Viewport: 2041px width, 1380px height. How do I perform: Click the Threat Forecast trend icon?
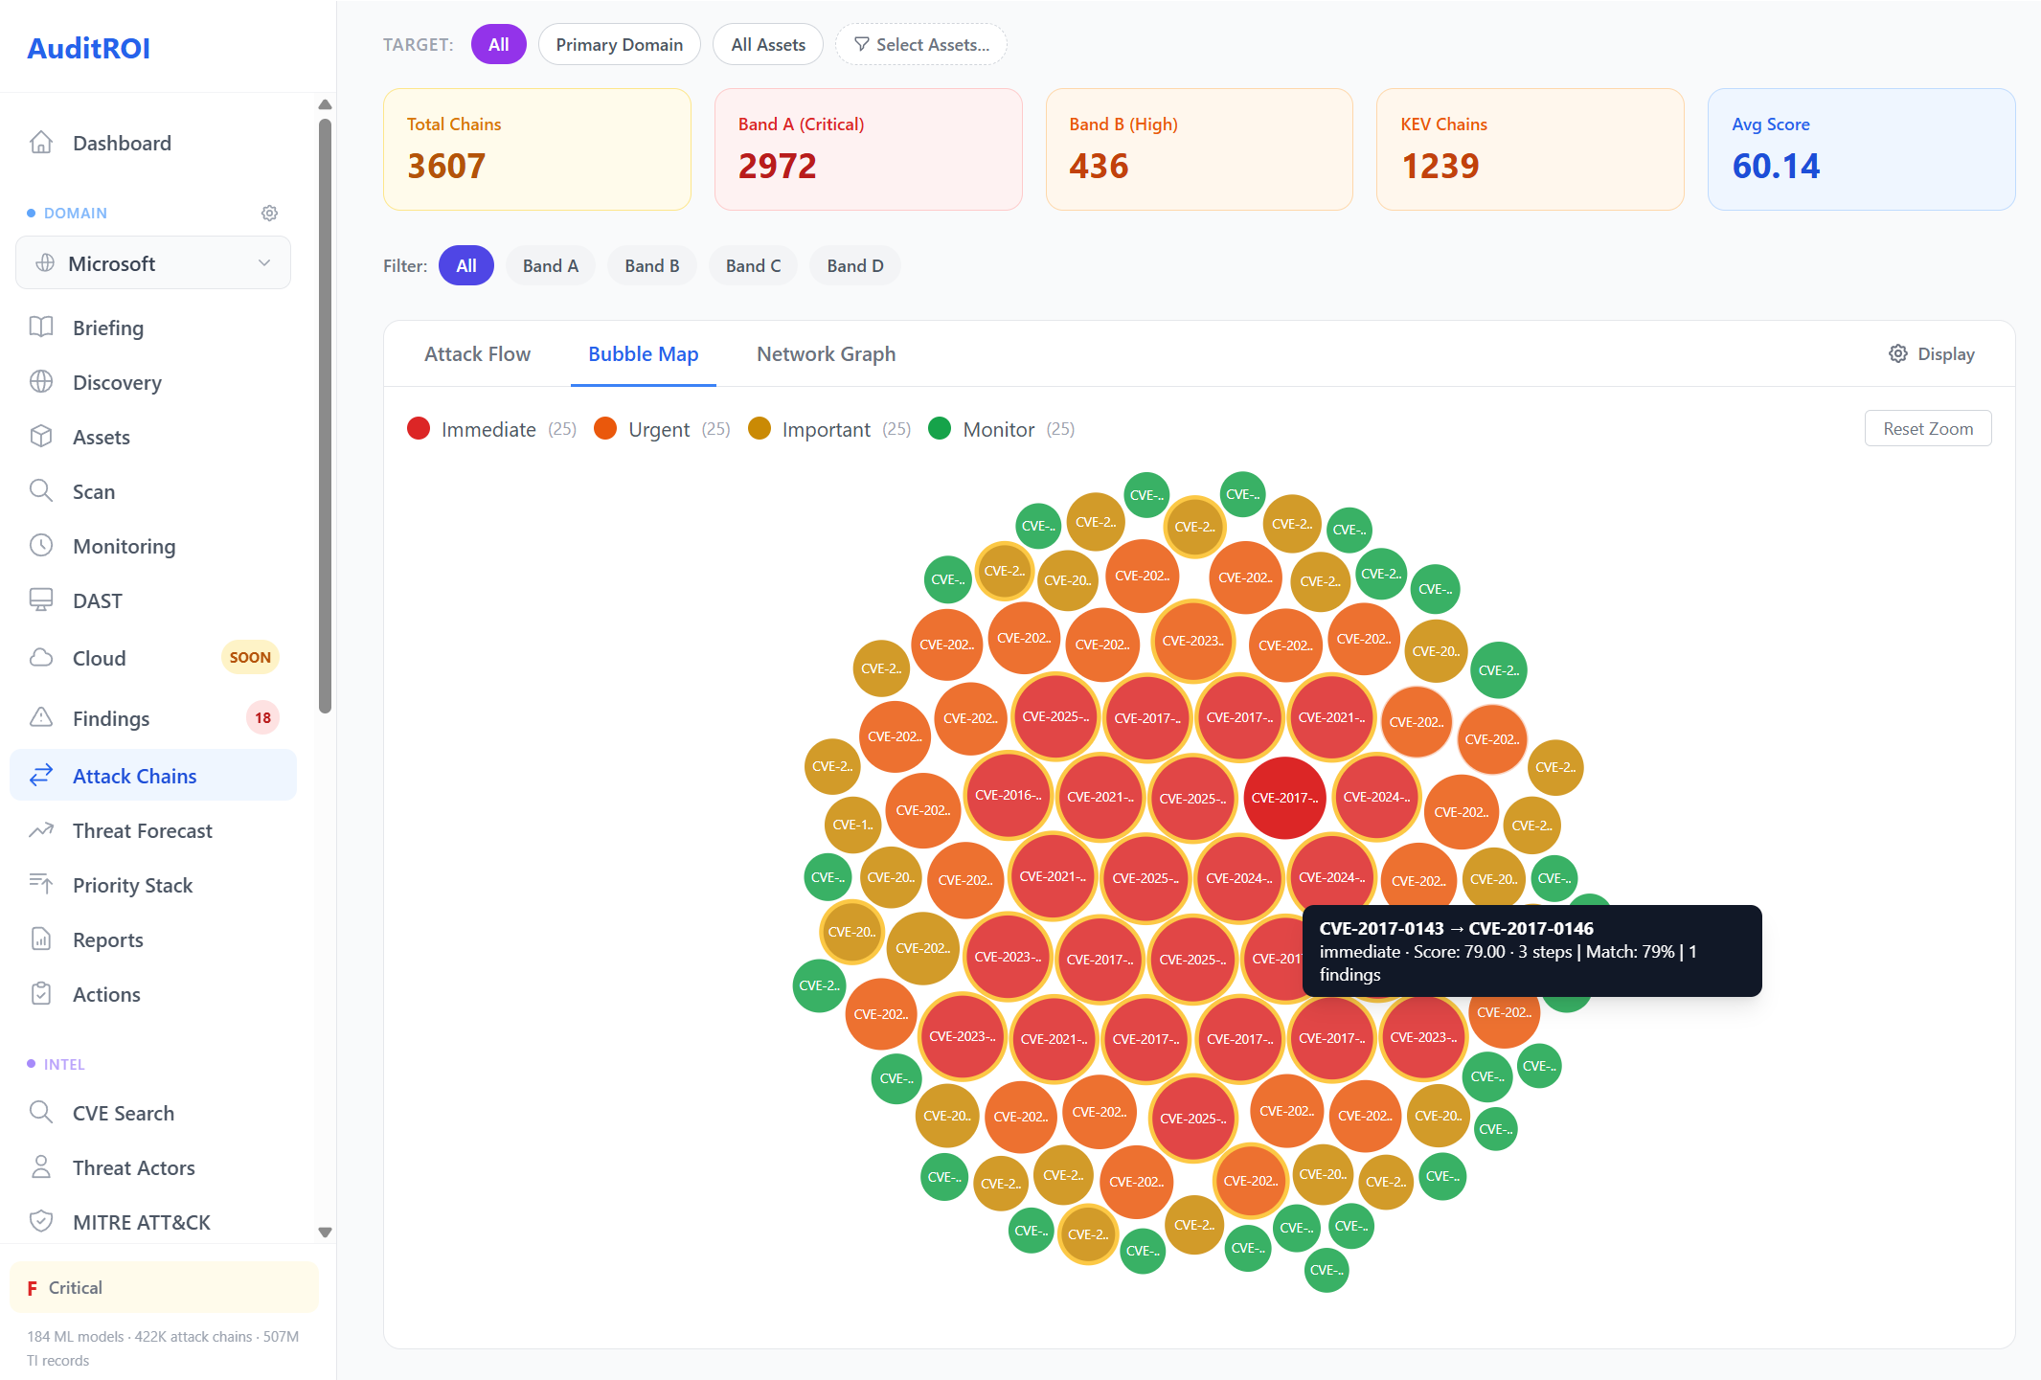(41, 830)
